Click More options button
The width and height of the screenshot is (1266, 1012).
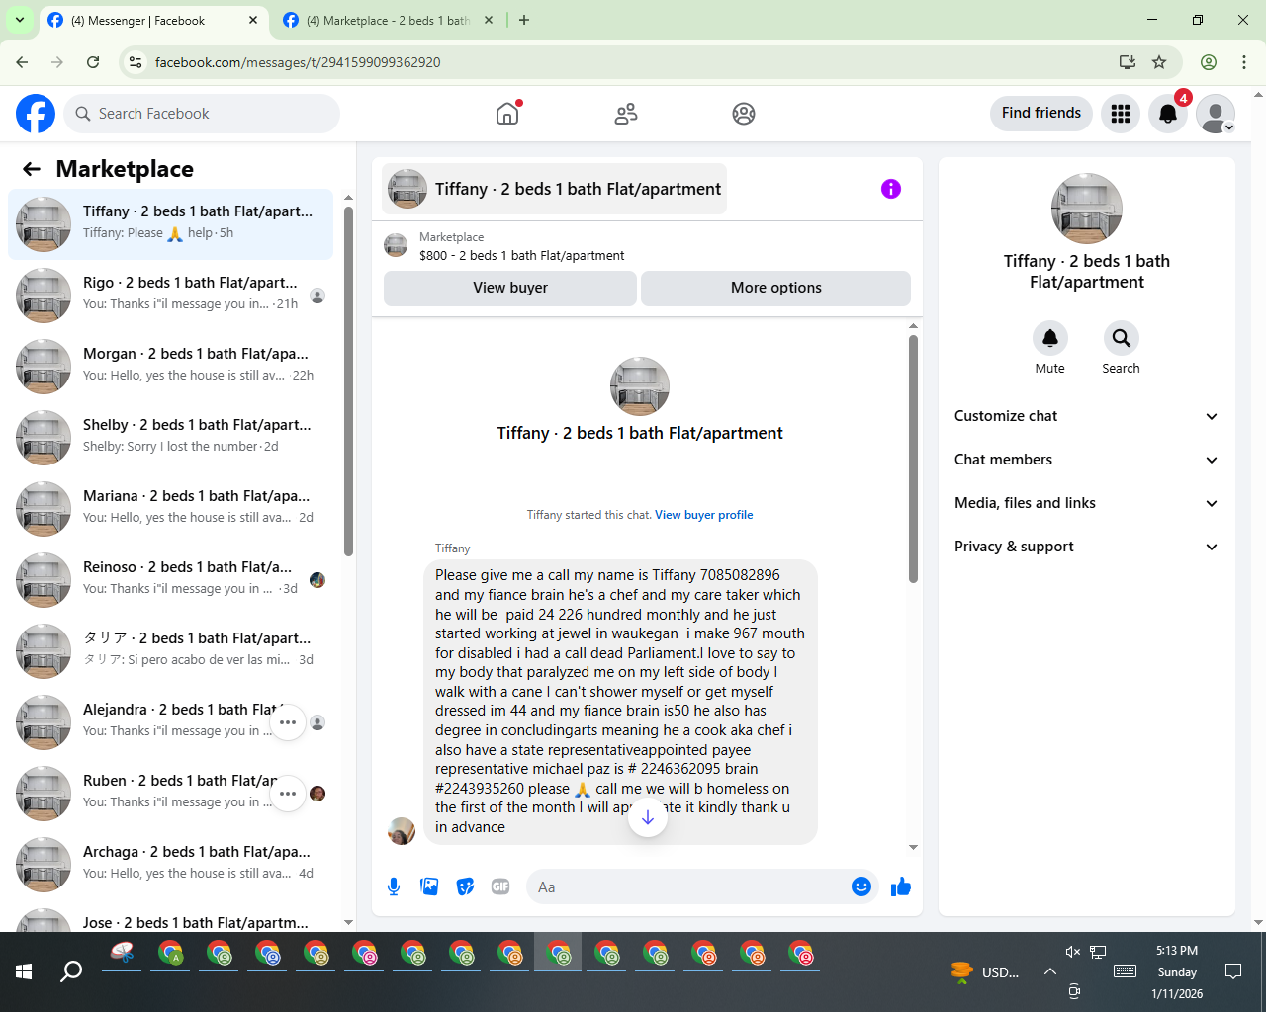776,288
